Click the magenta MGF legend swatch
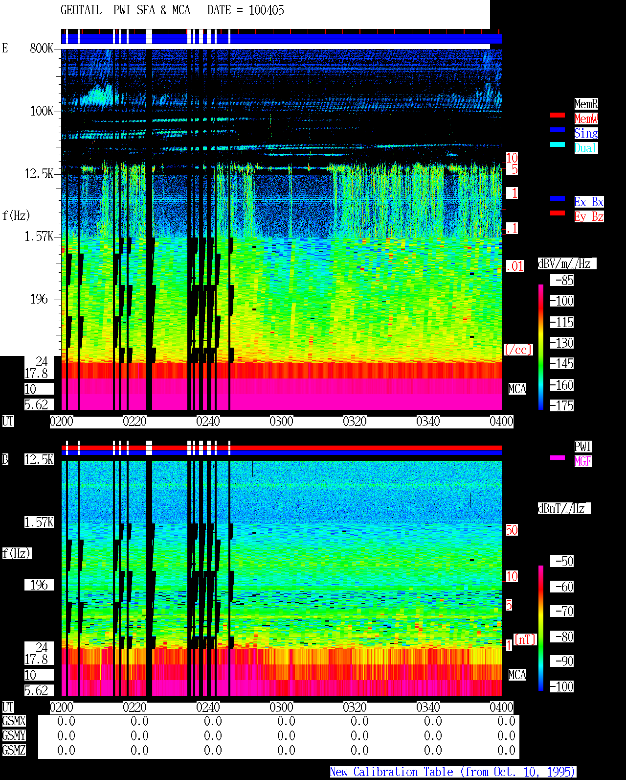The width and height of the screenshot is (626, 780). pos(558,458)
